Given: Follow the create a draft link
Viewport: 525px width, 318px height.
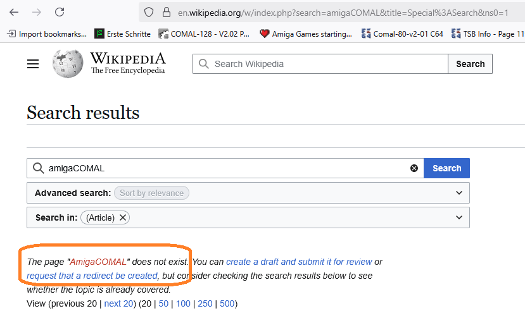Looking at the screenshot, I should [x=299, y=262].
